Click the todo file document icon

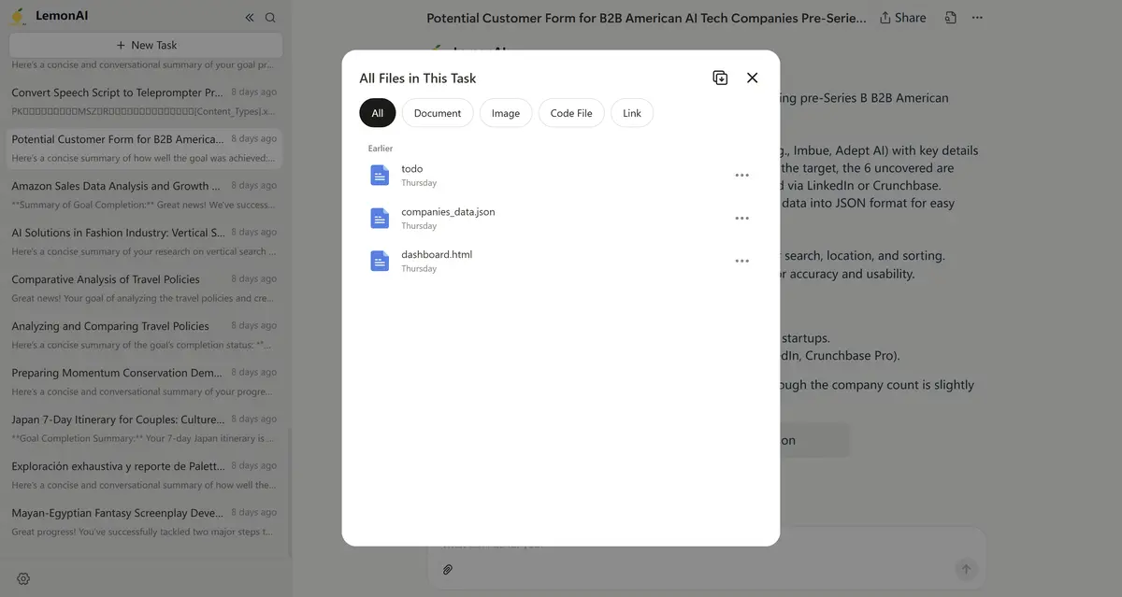point(380,176)
